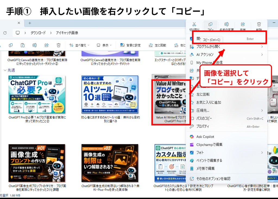Go to ダウンロード in the address breadcrumb

[x=38, y=33]
